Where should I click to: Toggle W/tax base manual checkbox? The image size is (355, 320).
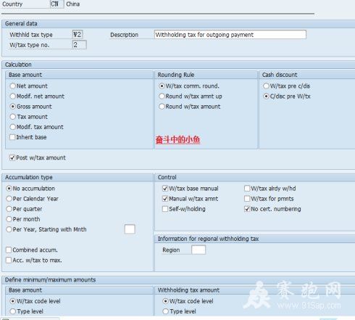click(165, 189)
